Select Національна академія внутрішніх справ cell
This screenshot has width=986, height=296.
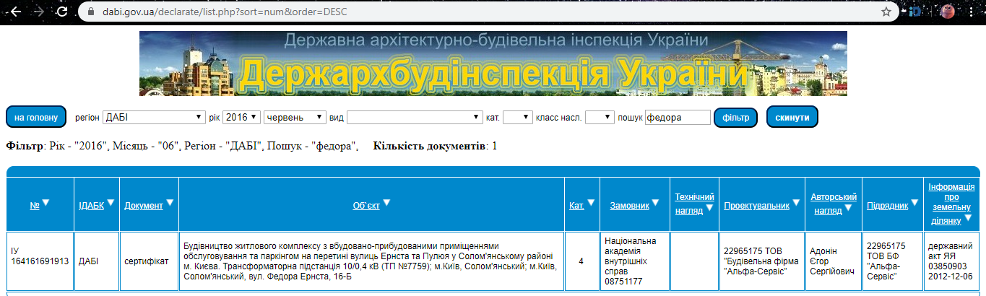[633, 261]
